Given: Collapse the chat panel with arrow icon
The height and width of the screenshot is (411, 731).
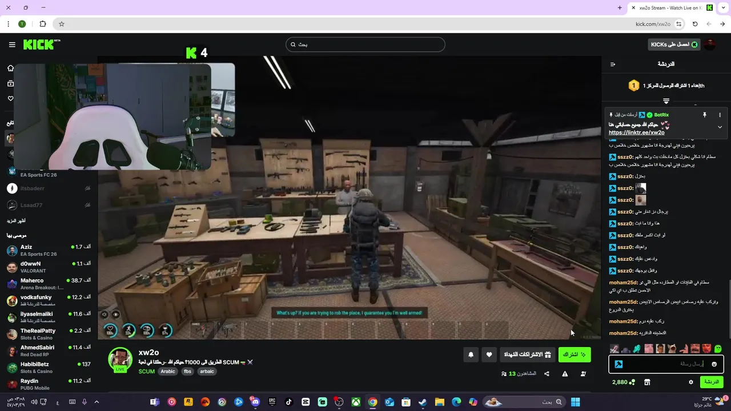Looking at the screenshot, I should (613, 64).
